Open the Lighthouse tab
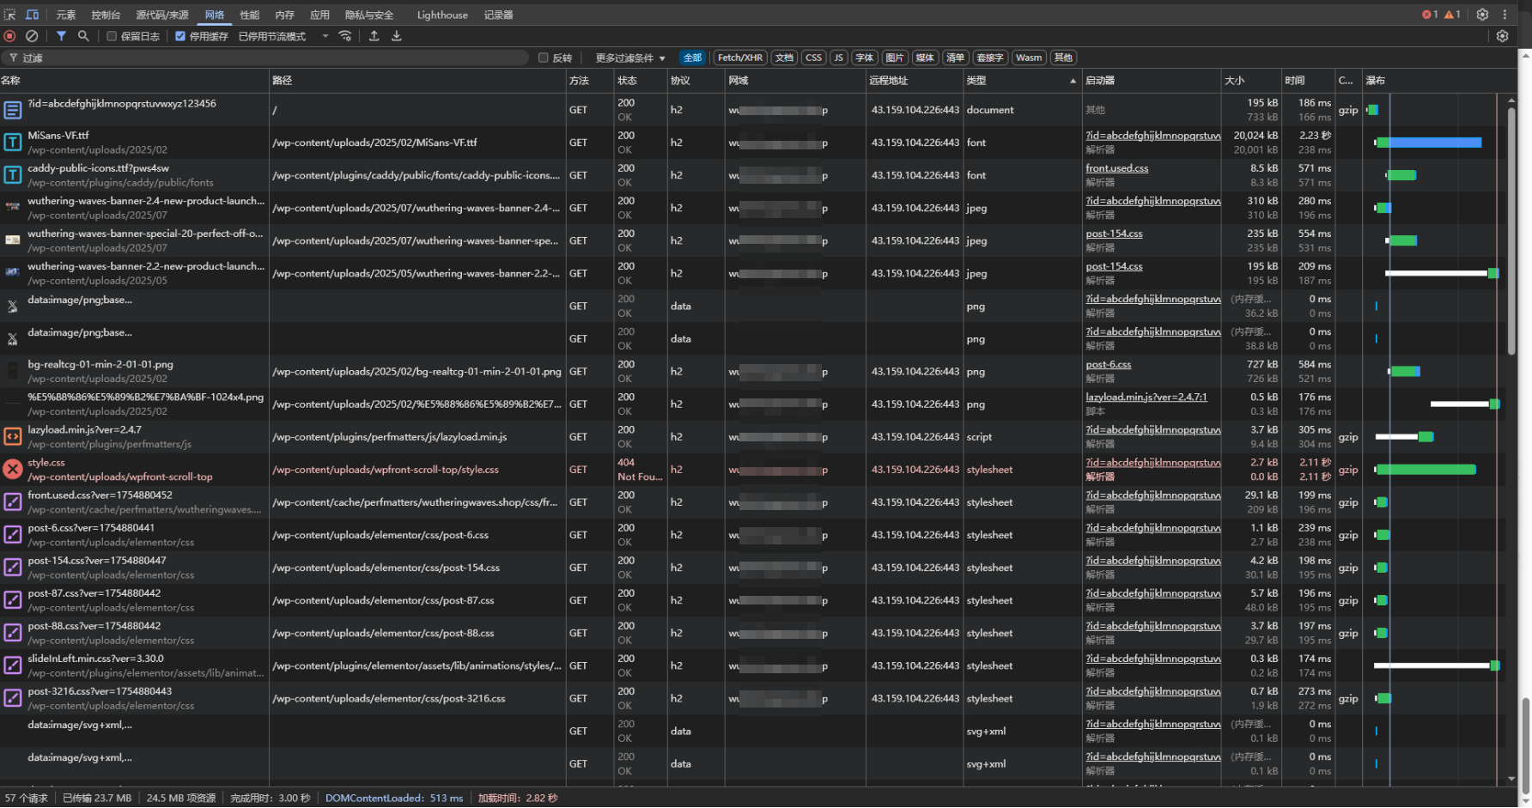Screen dimensions: 1532x808 coord(442,15)
